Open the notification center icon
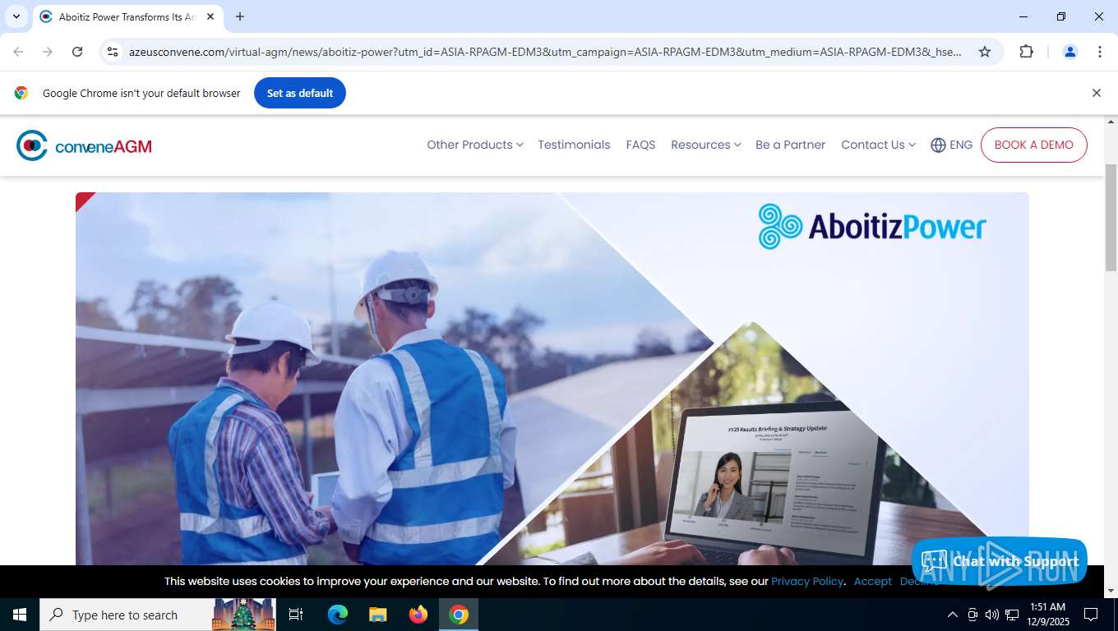This screenshot has height=631, width=1118. coord(1091,615)
